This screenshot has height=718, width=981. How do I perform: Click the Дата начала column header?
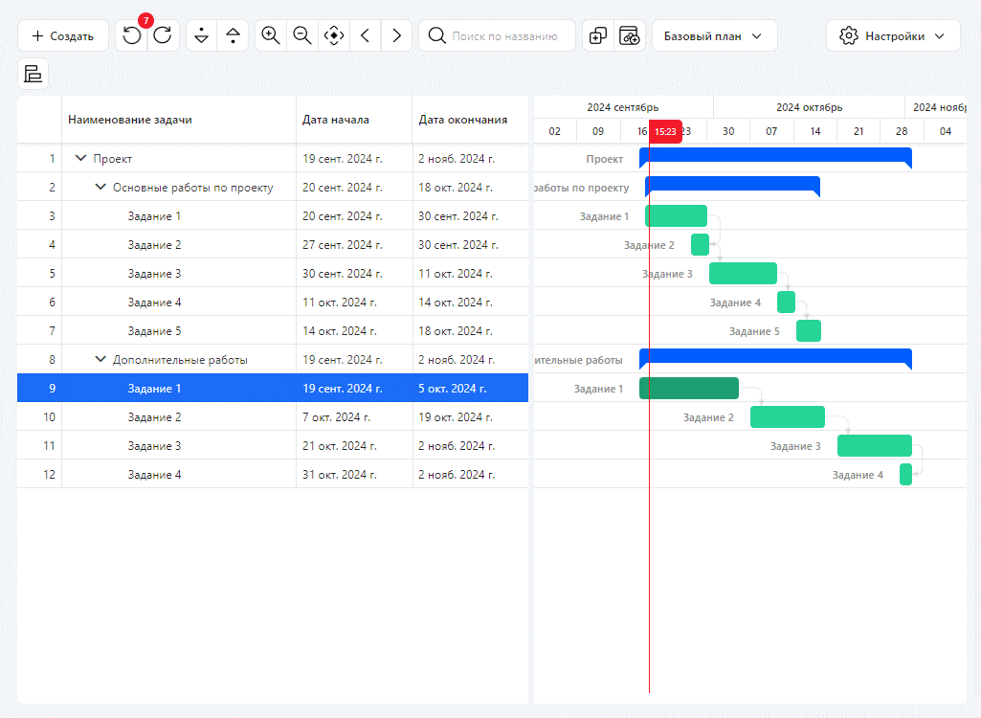click(x=354, y=120)
